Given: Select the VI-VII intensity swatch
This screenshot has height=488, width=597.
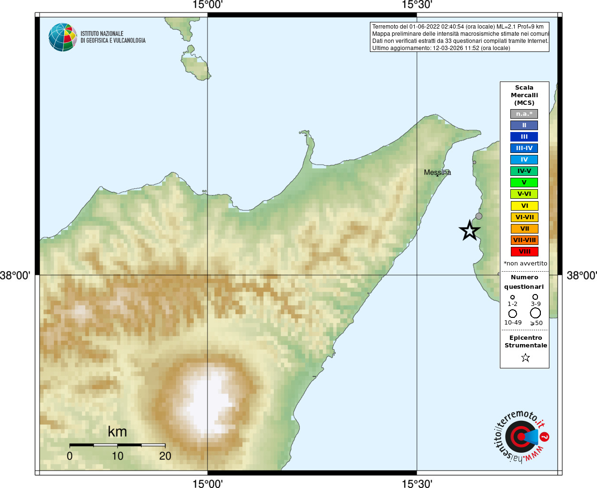Looking at the screenshot, I should [x=524, y=217].
